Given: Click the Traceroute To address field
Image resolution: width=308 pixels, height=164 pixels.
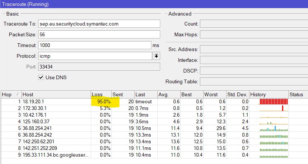Looking at the screenshot, I should click(99, 24).
